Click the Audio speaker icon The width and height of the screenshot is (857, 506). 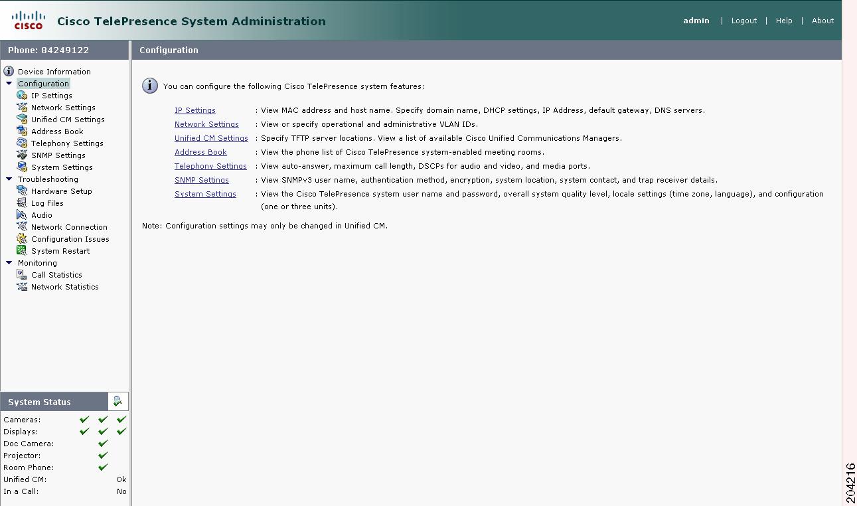pyautogui.click(x=22, y=214)
